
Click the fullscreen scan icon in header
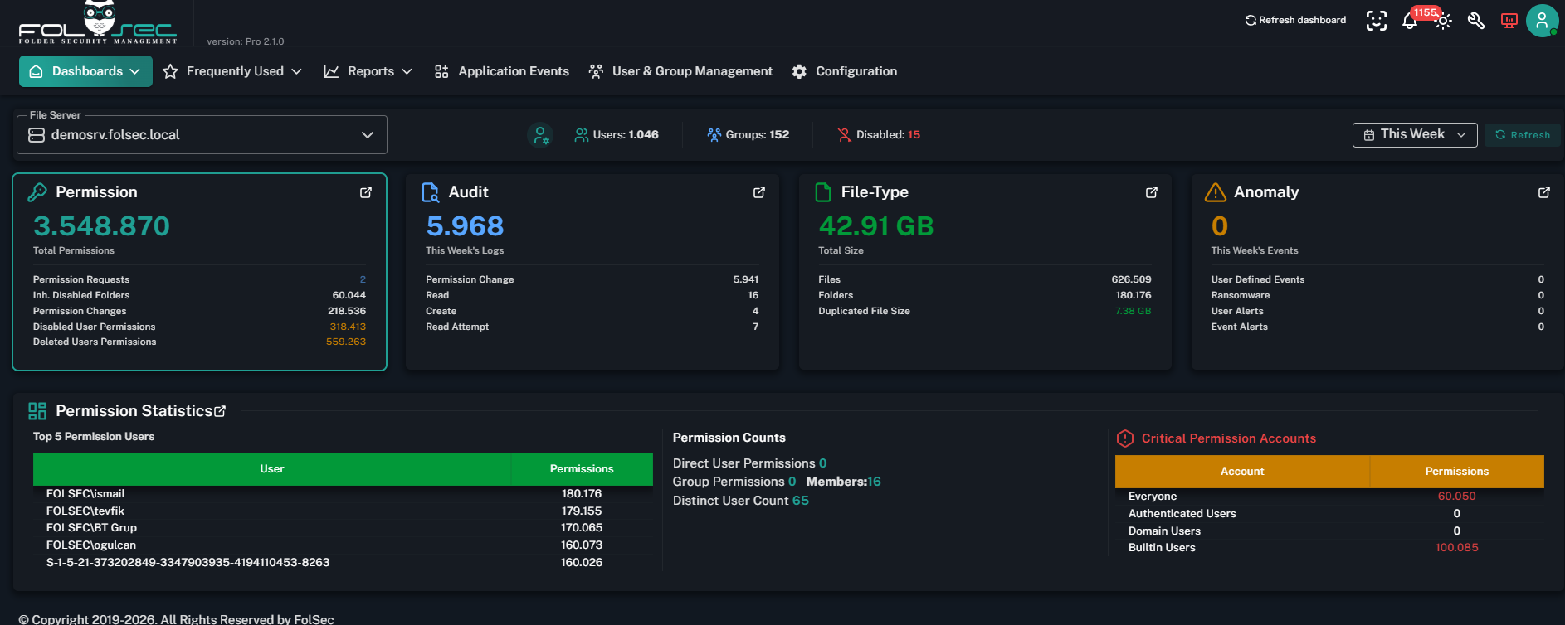click(x=1377, y=21)
